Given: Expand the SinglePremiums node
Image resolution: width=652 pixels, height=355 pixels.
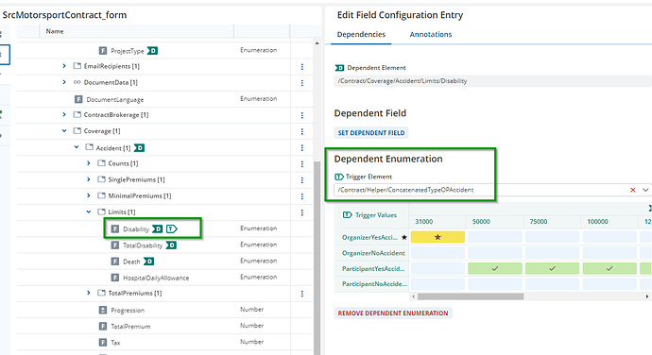Looking at the screenshot, I should 89,179.
